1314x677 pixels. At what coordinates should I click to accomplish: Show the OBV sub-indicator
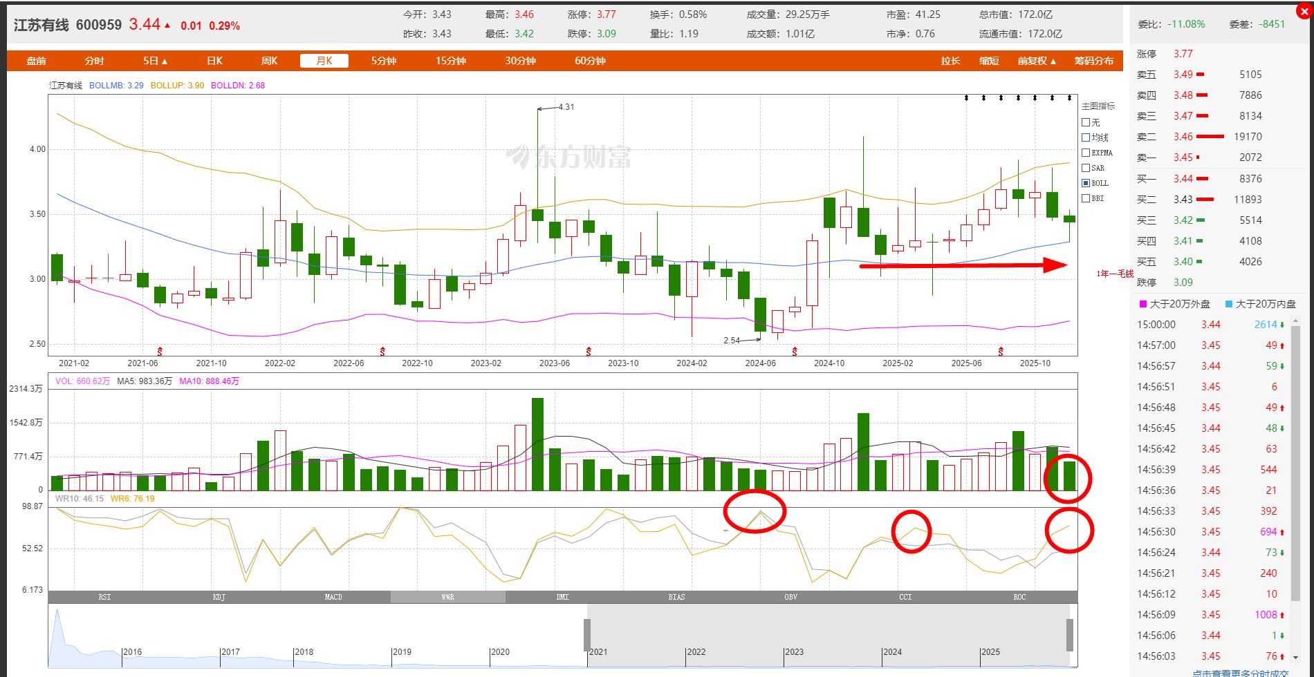coord(790,597)
